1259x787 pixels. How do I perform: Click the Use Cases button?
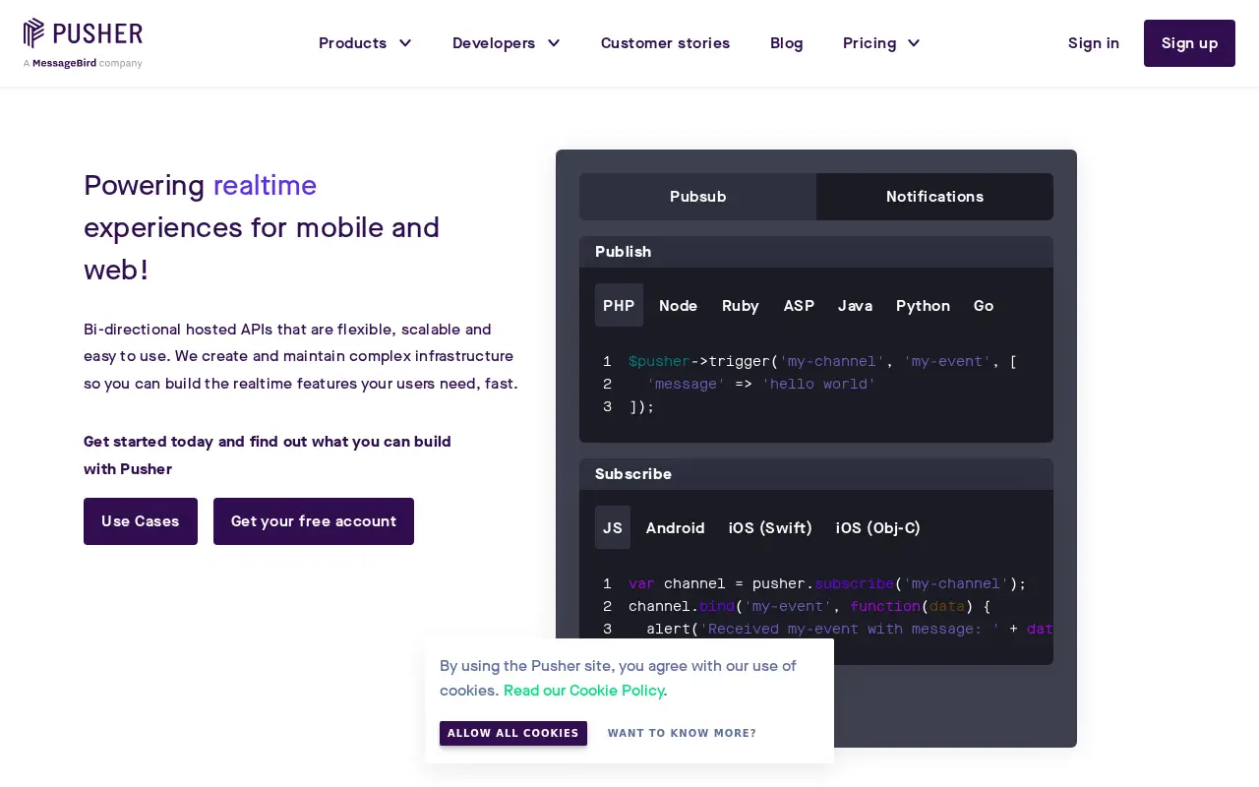[141, 521]
